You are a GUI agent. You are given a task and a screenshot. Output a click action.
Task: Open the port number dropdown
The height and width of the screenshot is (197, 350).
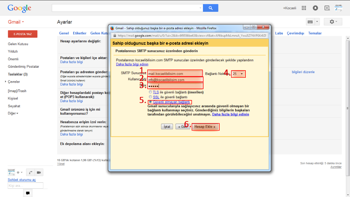pyautogui.click(x=238, y=74)
